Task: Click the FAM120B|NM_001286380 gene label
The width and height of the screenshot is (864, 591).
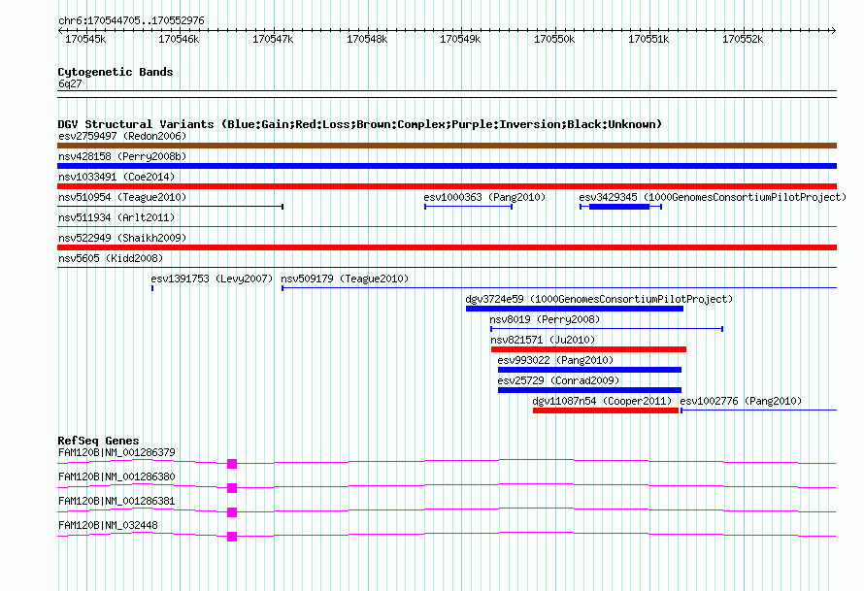Action: coord(116,477)
